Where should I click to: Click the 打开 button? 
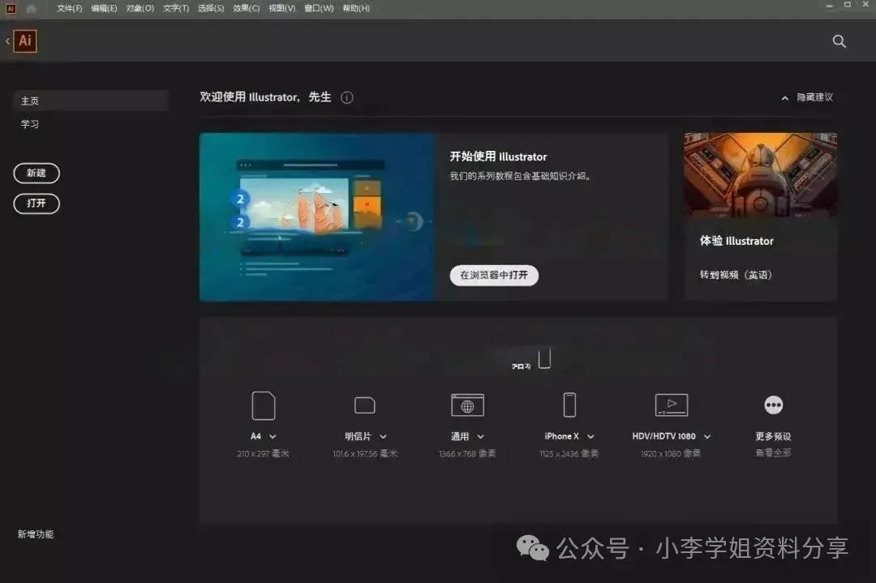[36, 204]
